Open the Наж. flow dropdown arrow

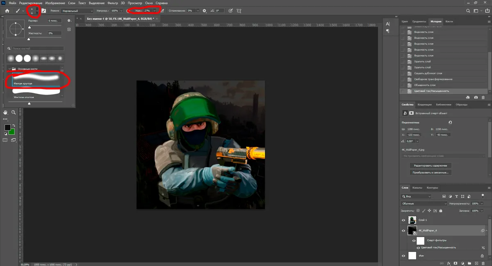pos(155,11)
